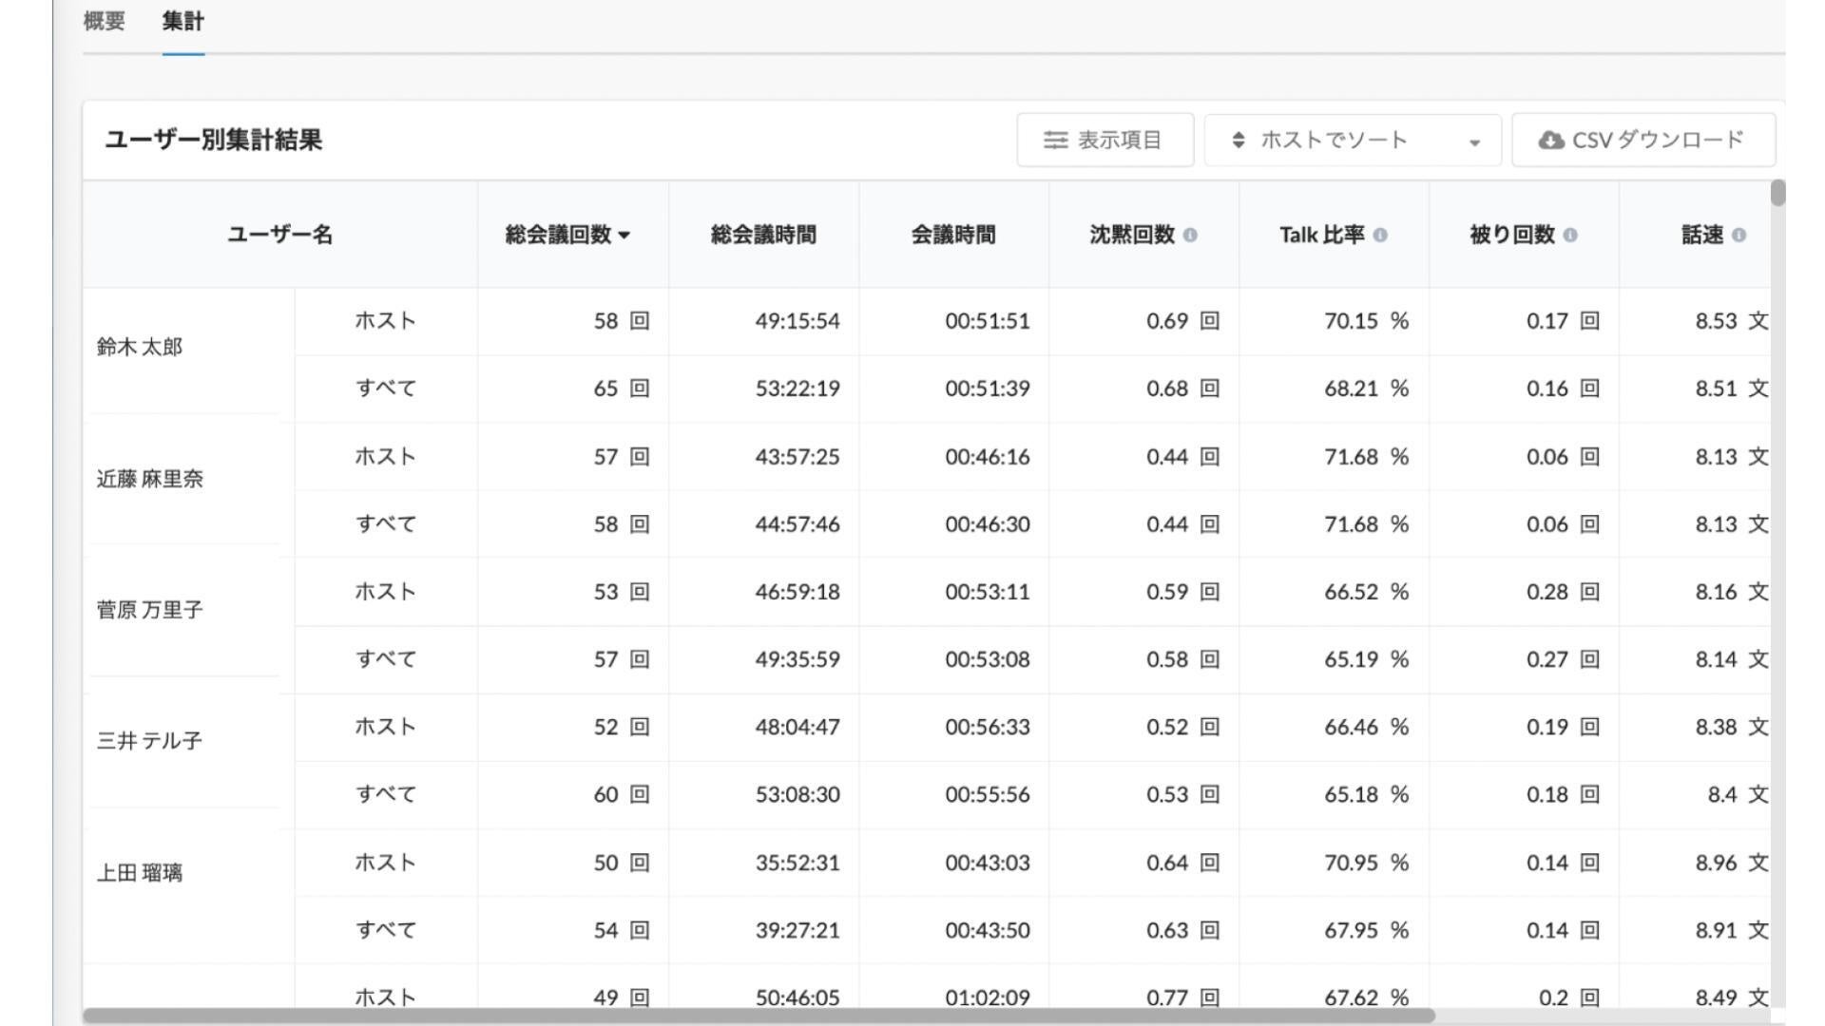The image size is (1825, 1026).
Task: Click sort arrow on 総会議回数 column
Action: [x=624, y=236]
